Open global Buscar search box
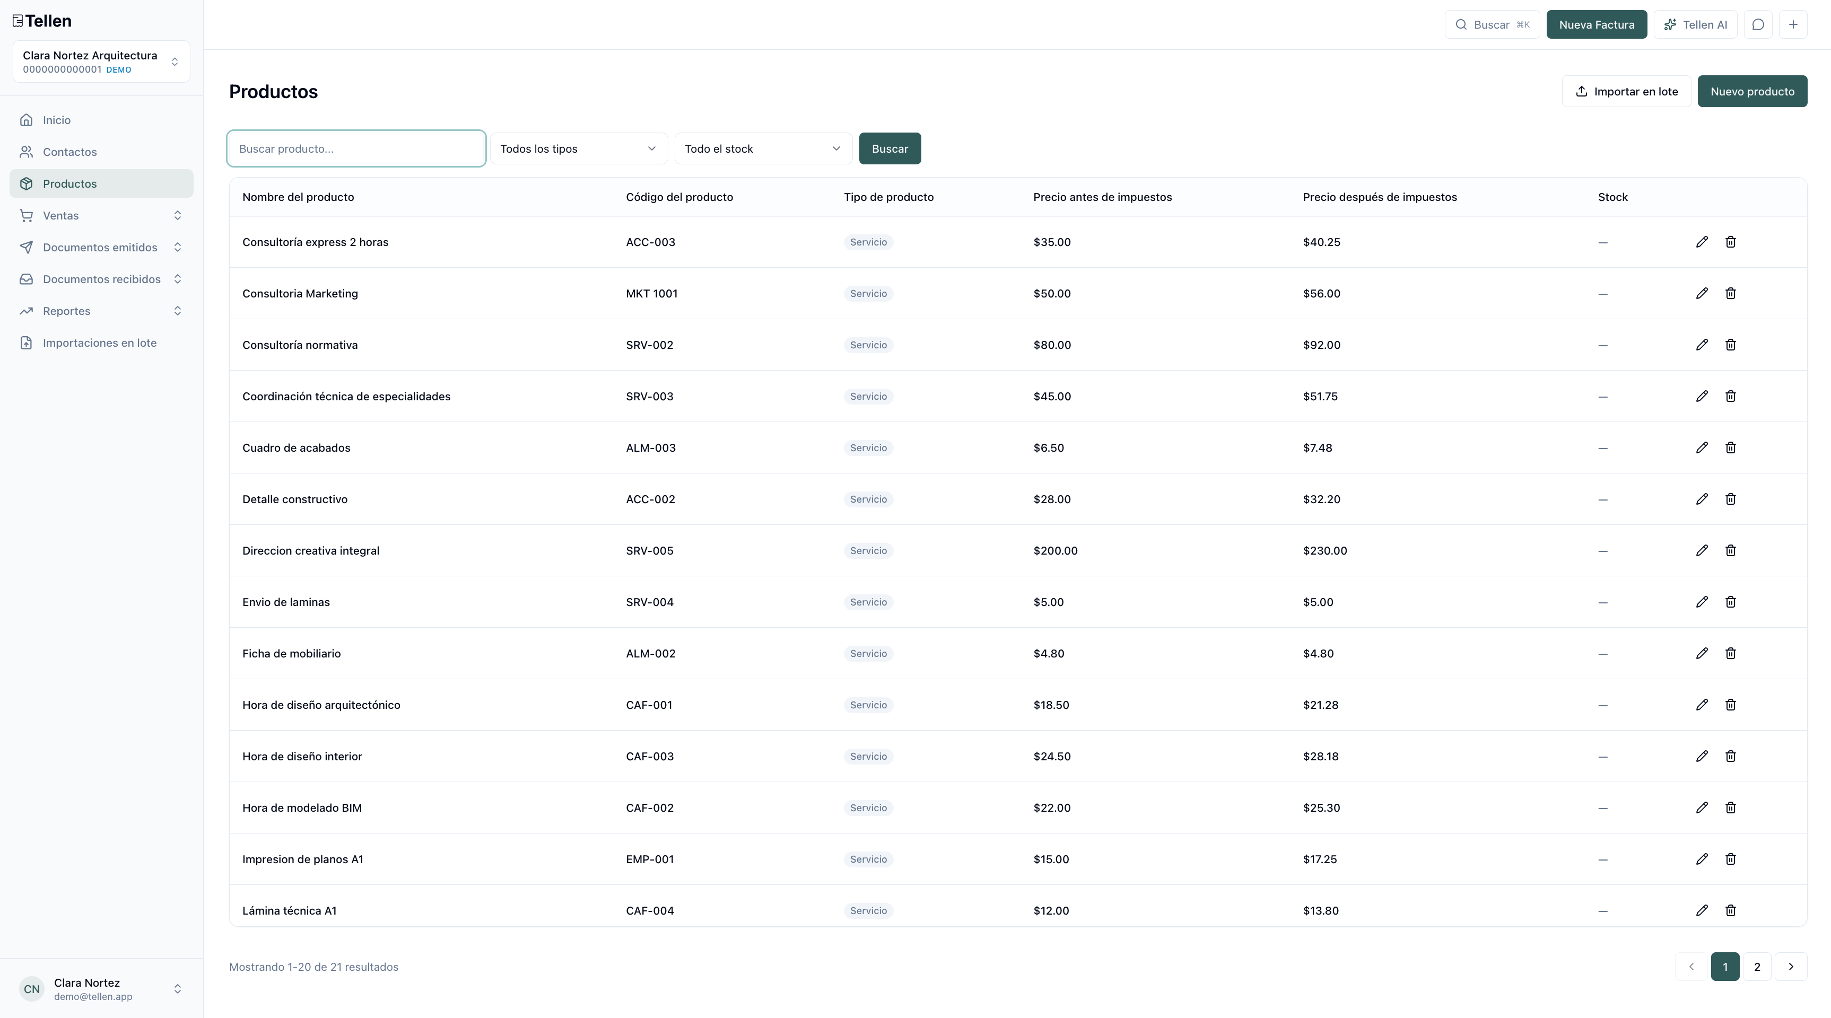 [1492, 25]
